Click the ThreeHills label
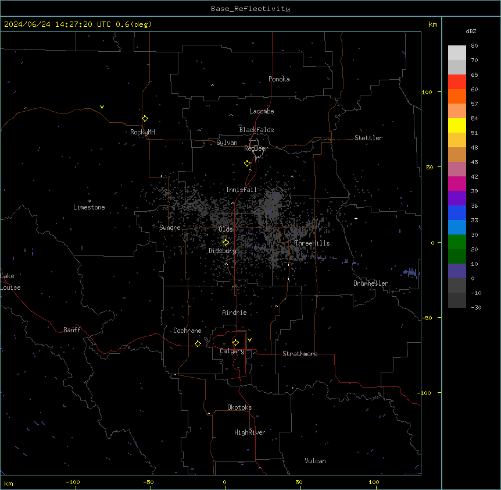The height and width of the screenshot is (490, 501). click(x=312, y=243)
